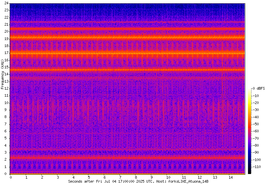Select the "-110" color scale label

point(256,167)
